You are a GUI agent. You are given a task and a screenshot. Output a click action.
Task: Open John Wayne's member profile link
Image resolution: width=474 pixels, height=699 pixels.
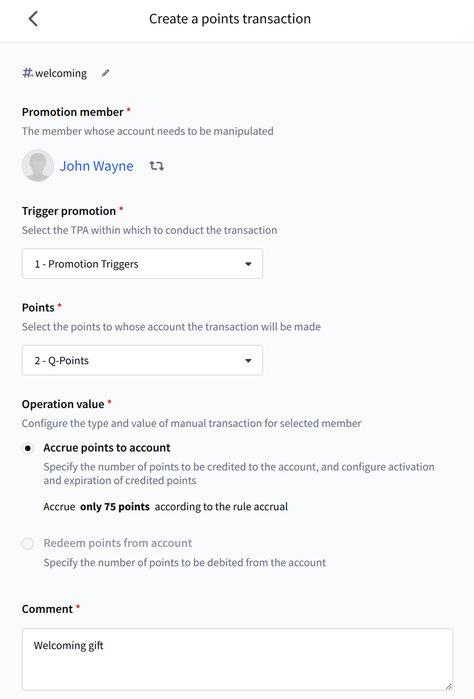pyautogui.click(x=97, y=166)
